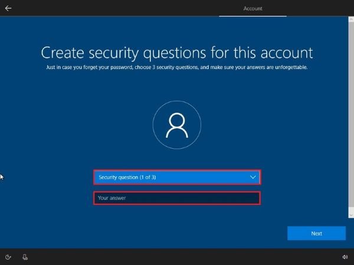Image resolution: width=354 pixels, height=265 pixels.
Task: Go back using the back arrow
Action: pyautogui.click(x=8, y=8)
